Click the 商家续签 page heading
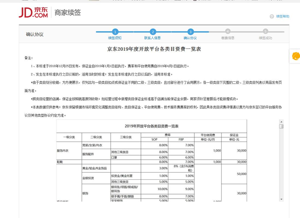The height and width of the screenshot is (218, 300). pyautogui.click(x=68, y=13)
